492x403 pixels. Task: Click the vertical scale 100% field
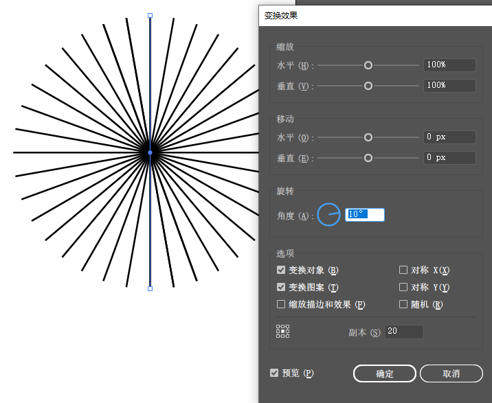(449, 85)
